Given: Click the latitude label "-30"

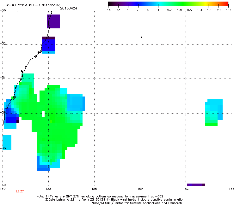Looking at the screenshot, I should coord(3,10).
